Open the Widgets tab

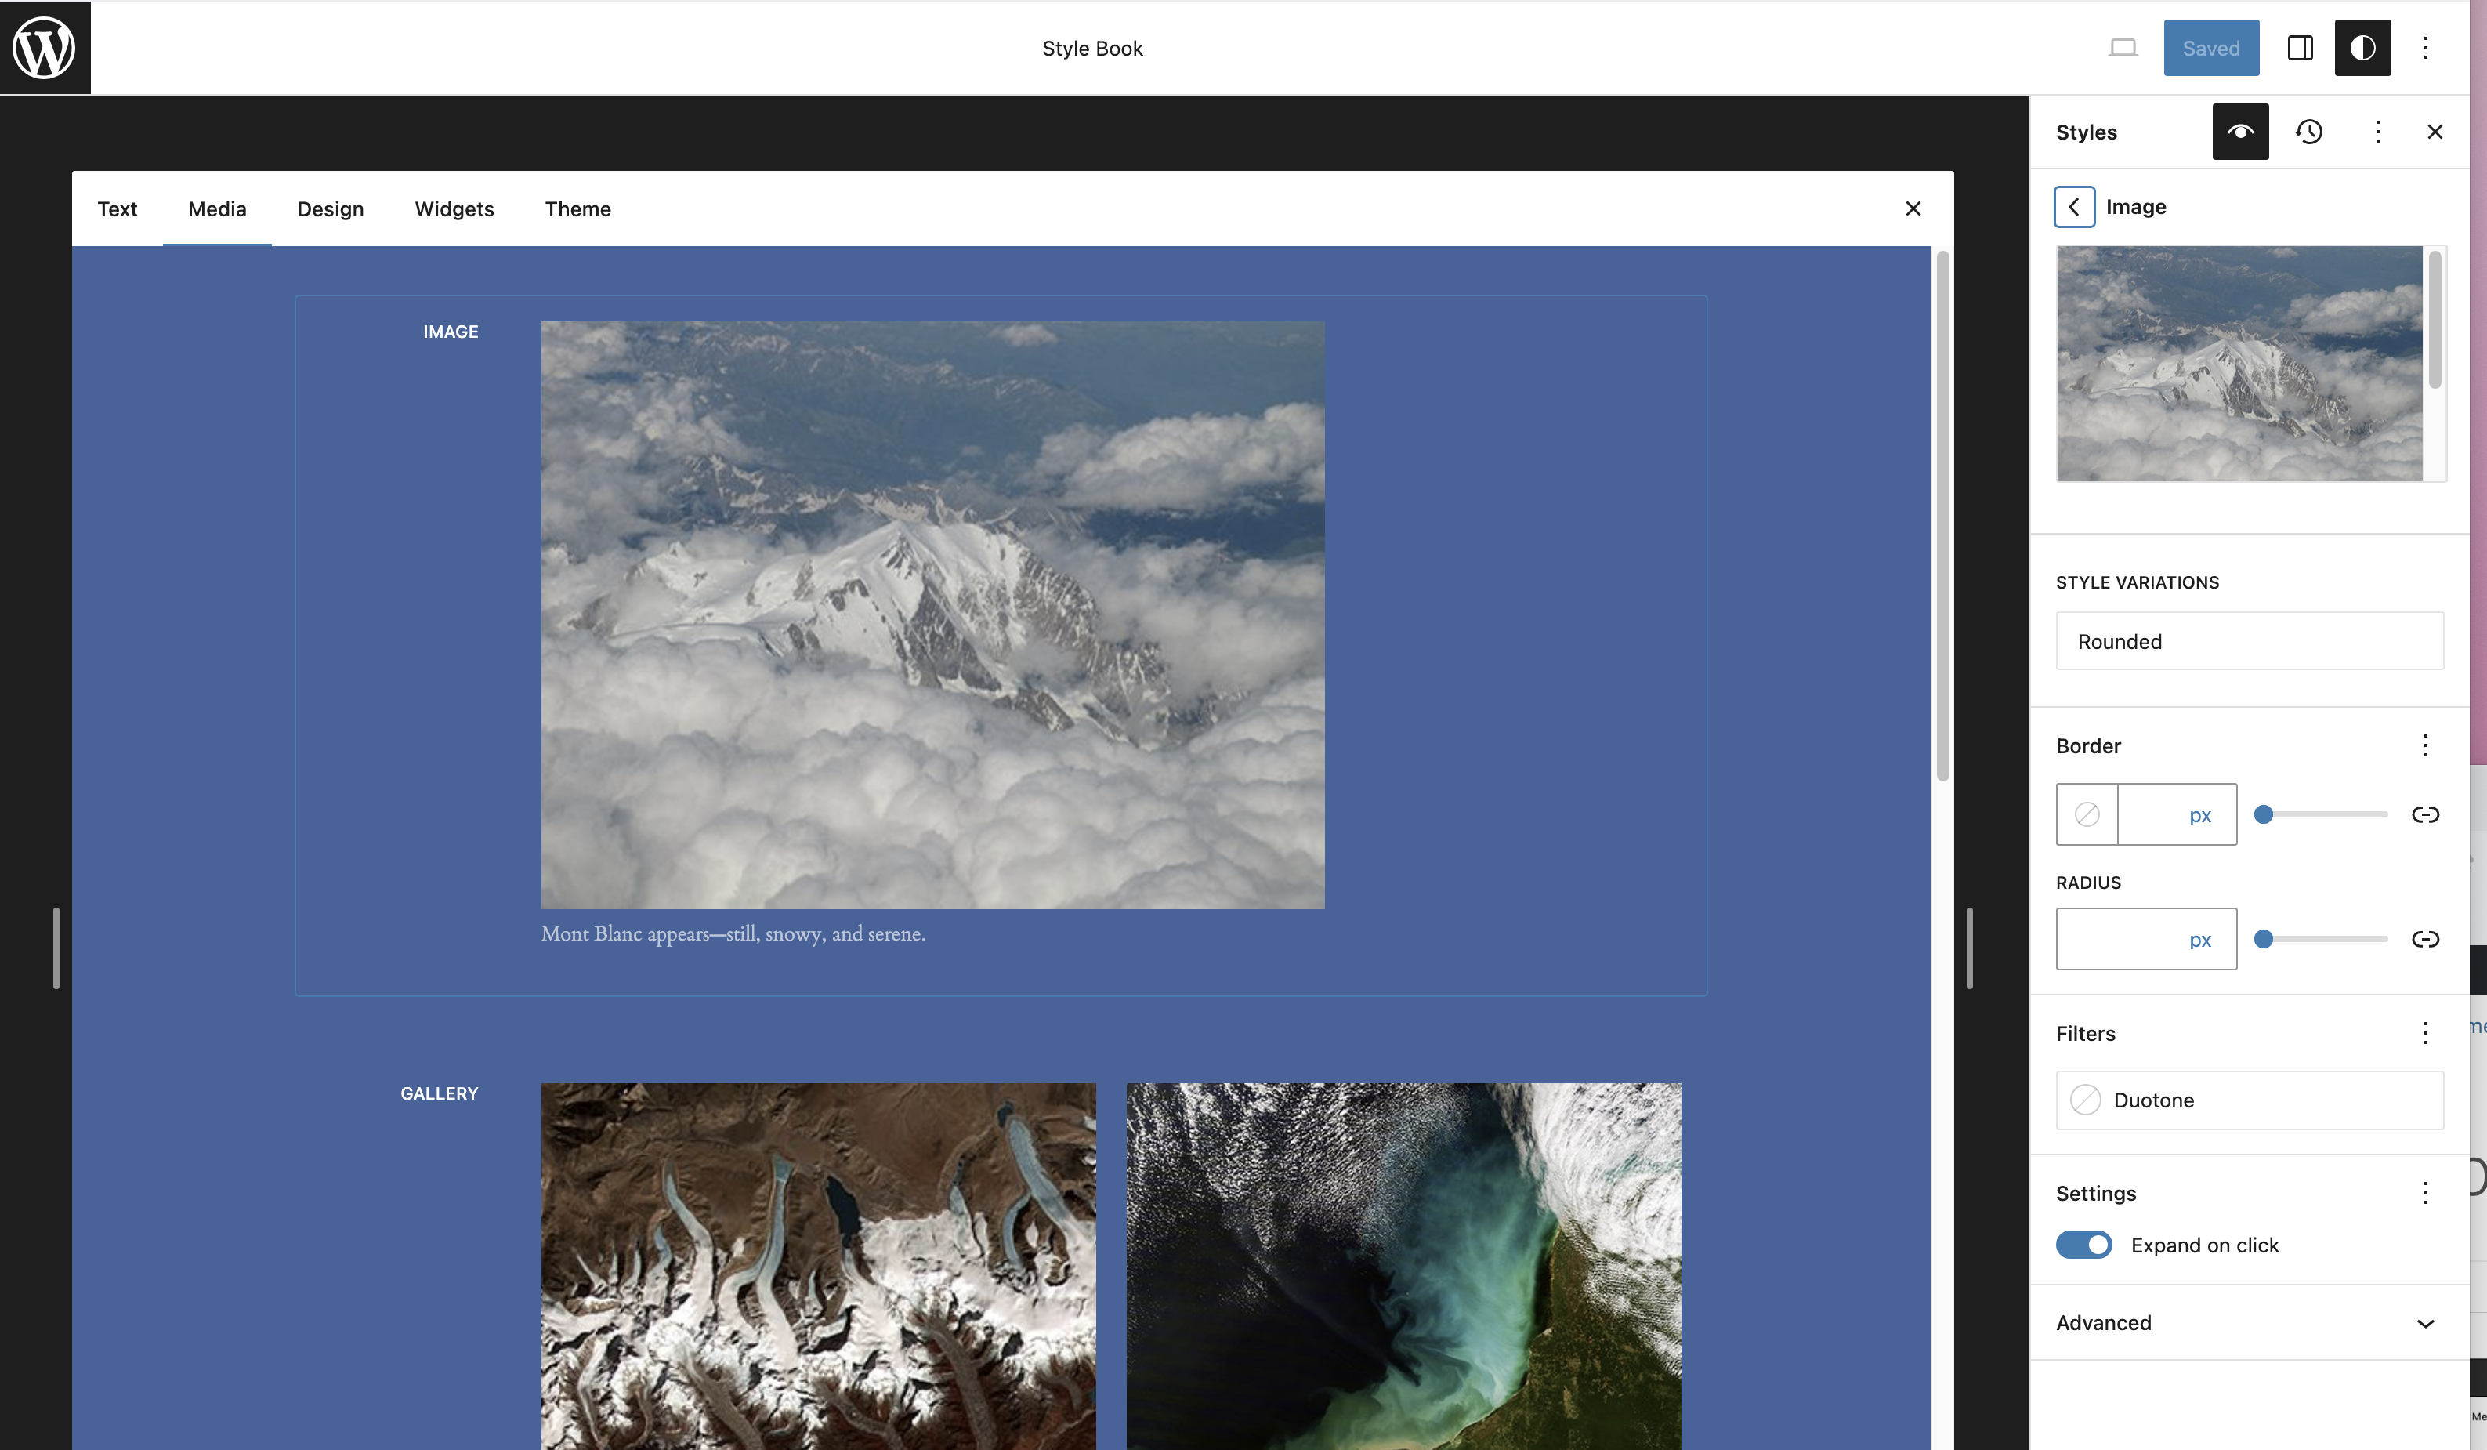pos(454,208)
